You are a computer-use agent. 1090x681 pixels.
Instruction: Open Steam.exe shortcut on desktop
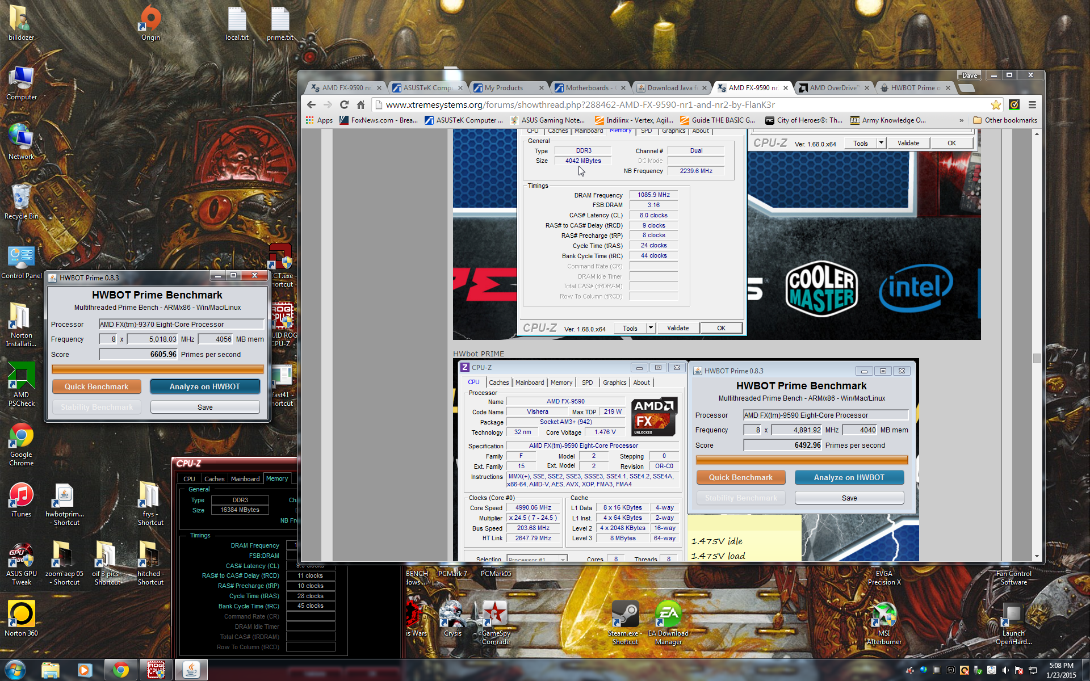tap(625, 623)
